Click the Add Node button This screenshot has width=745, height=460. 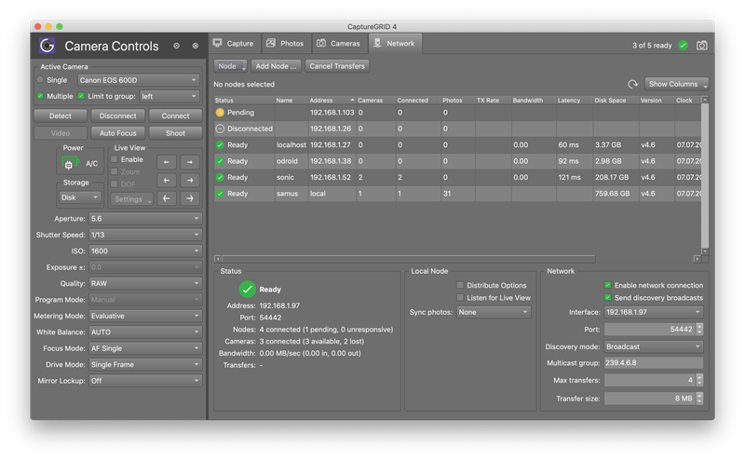coord(276,66)
